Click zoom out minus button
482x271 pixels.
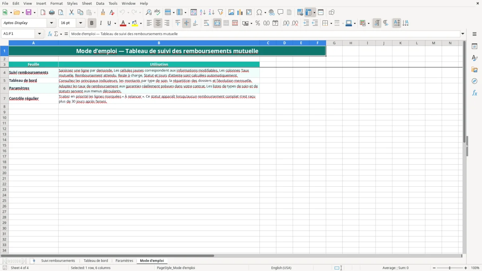(x=434, y=268)
